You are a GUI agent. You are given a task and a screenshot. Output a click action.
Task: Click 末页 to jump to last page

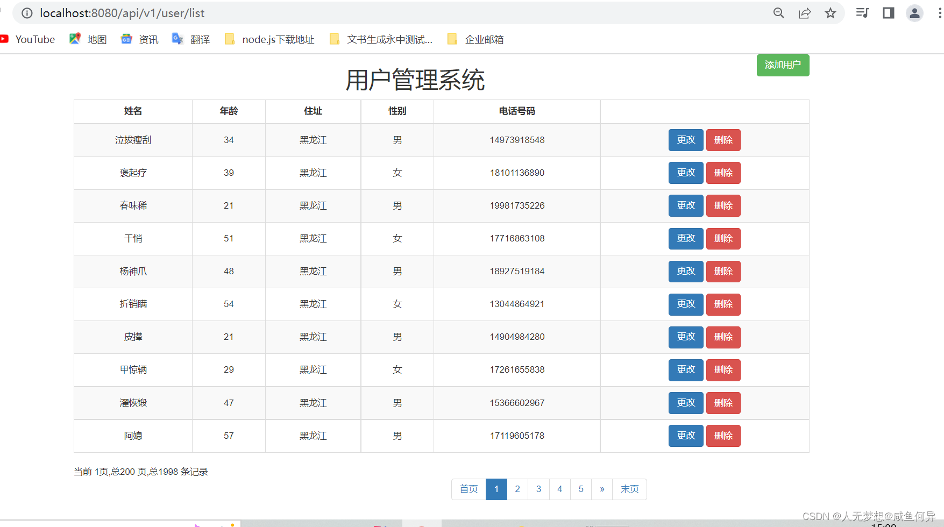tap(629, 489)
